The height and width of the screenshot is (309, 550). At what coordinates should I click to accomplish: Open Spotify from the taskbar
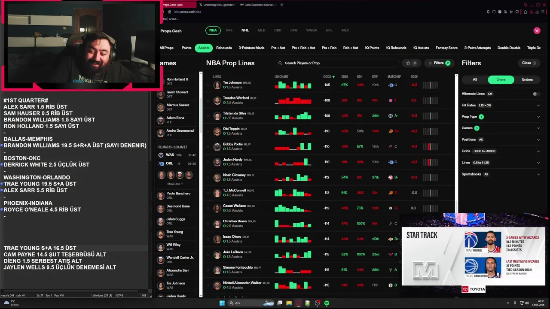click(x=327, y=303)
